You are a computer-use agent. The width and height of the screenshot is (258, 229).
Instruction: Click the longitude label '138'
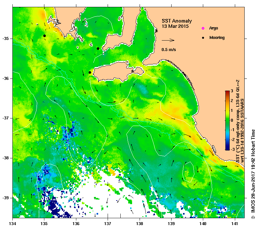tap(140, 224)
